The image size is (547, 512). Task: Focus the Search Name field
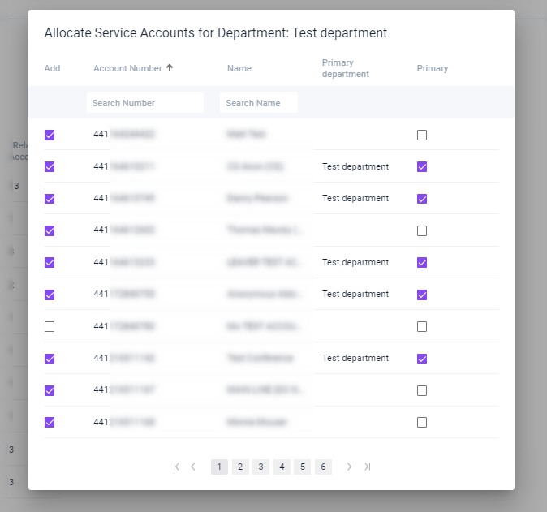(x=259, y=102)
